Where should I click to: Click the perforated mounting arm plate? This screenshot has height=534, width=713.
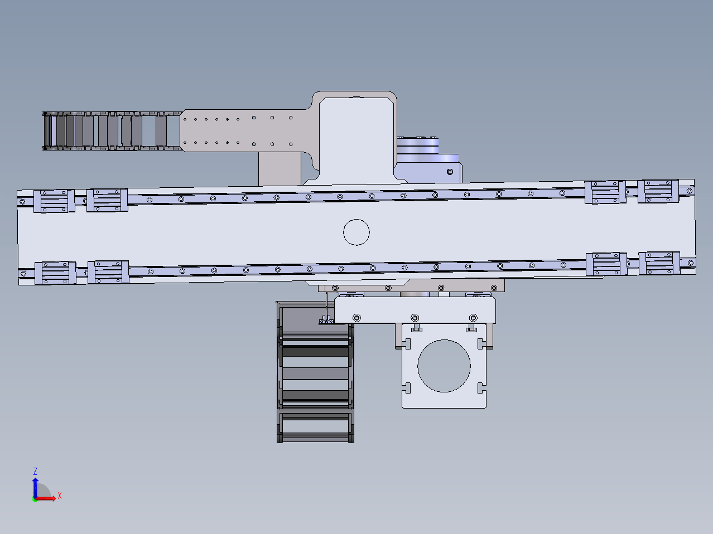(245, 131)
